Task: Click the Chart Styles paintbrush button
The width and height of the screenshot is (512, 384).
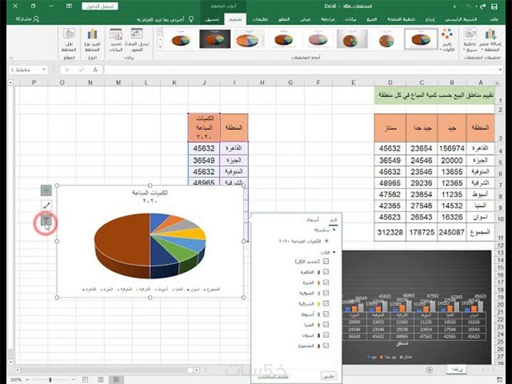Action: tap(46, 205)
